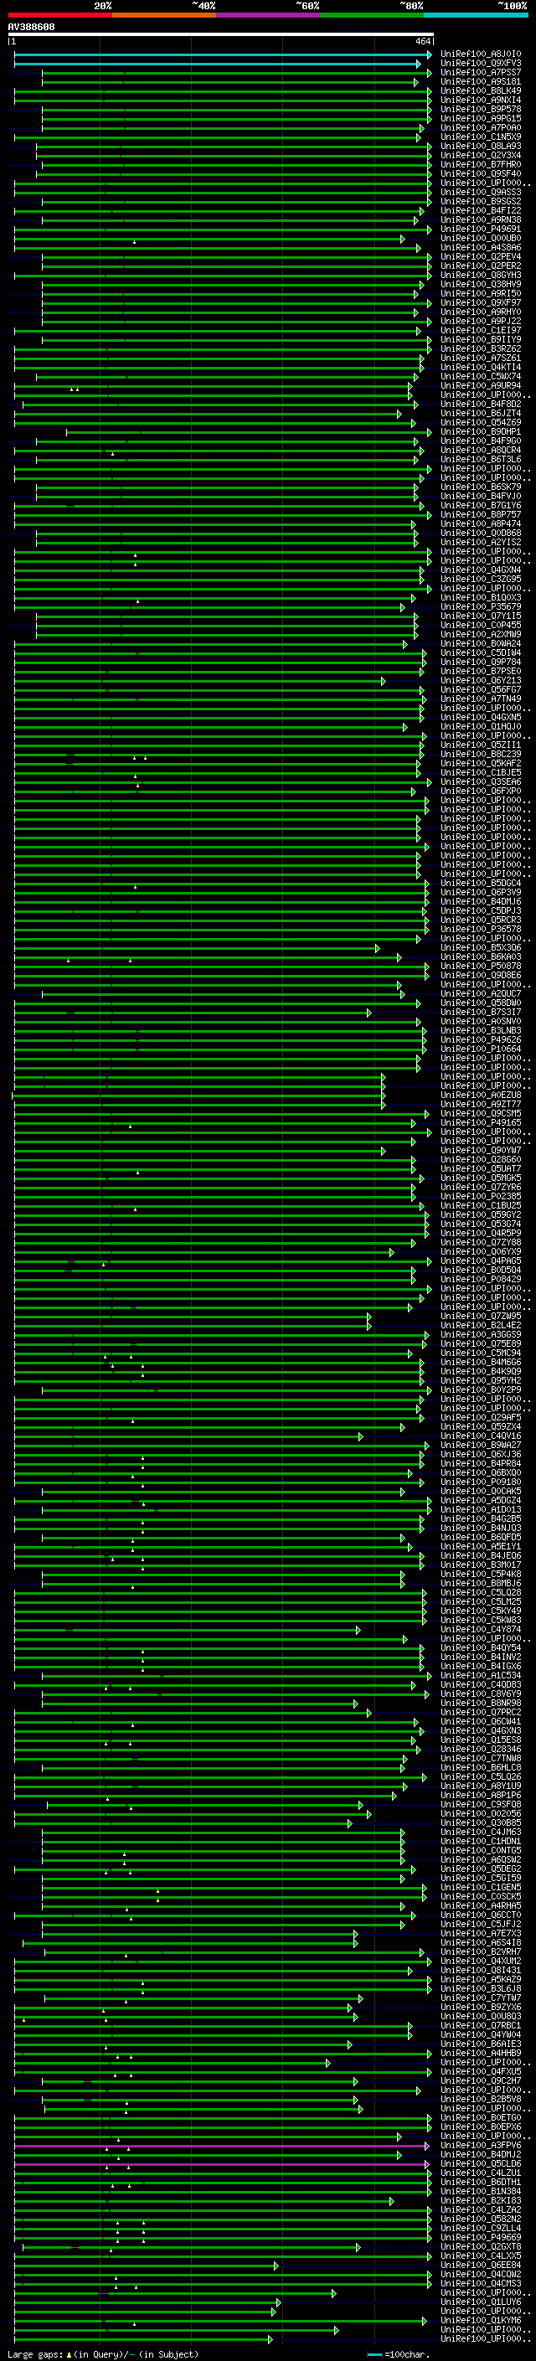This screenshot has height=2361, width=536.
Task: Select hit label UniRef100_P35679
Action: pos(481,606)
